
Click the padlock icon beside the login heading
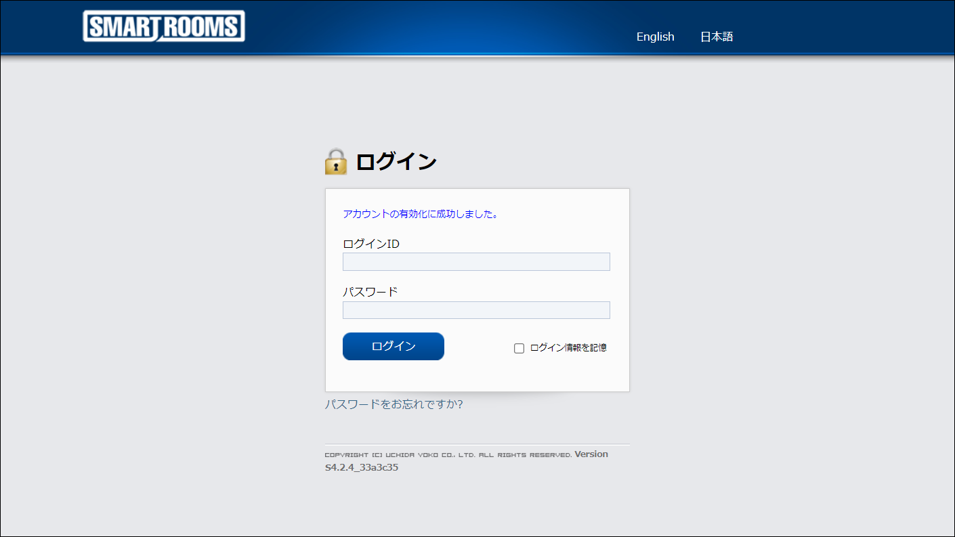[335, 162]
